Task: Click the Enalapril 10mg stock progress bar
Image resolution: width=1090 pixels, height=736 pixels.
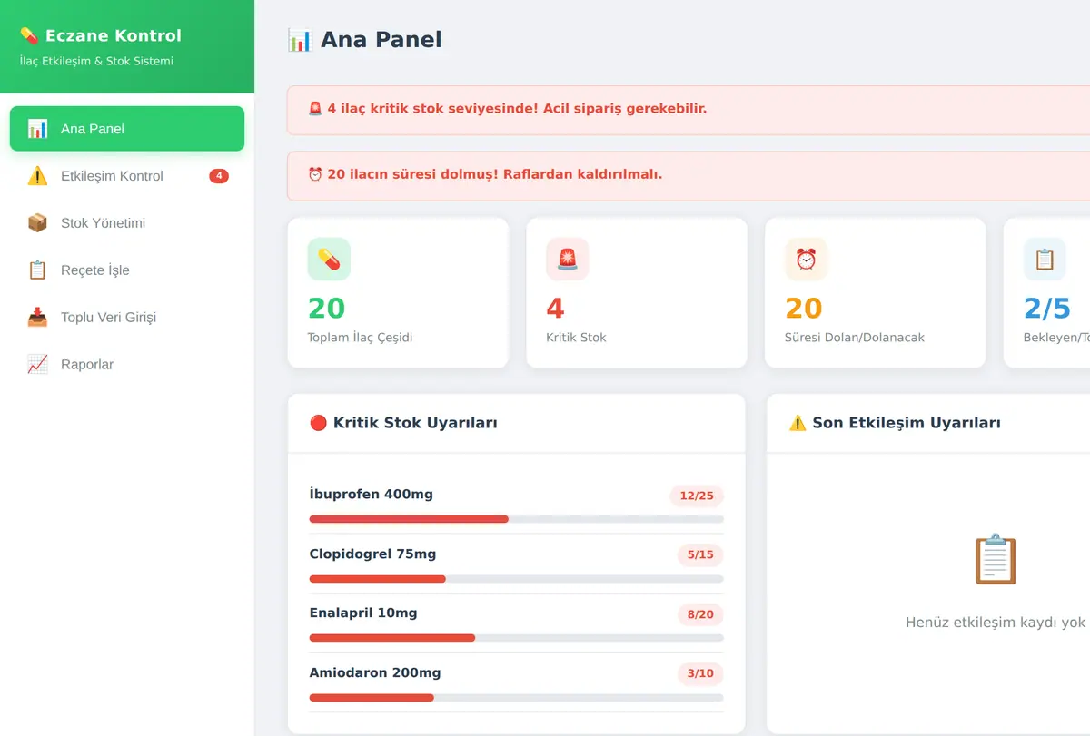Action: pos(517,638)
